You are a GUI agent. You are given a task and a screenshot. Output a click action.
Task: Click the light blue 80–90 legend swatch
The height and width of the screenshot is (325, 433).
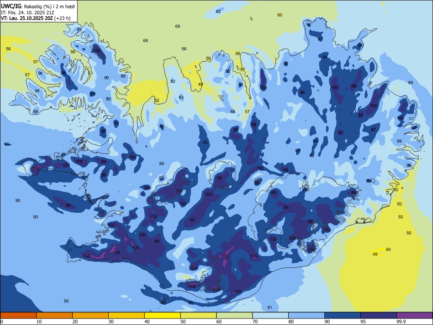coord(306,315)
